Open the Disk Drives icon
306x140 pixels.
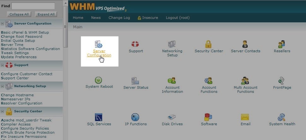172,117
